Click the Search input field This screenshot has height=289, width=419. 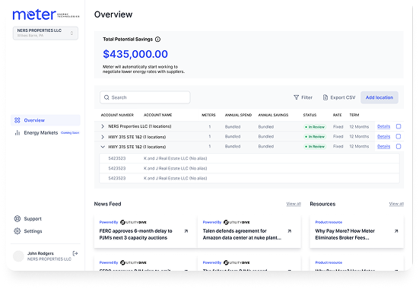click(x=144, y=97)
